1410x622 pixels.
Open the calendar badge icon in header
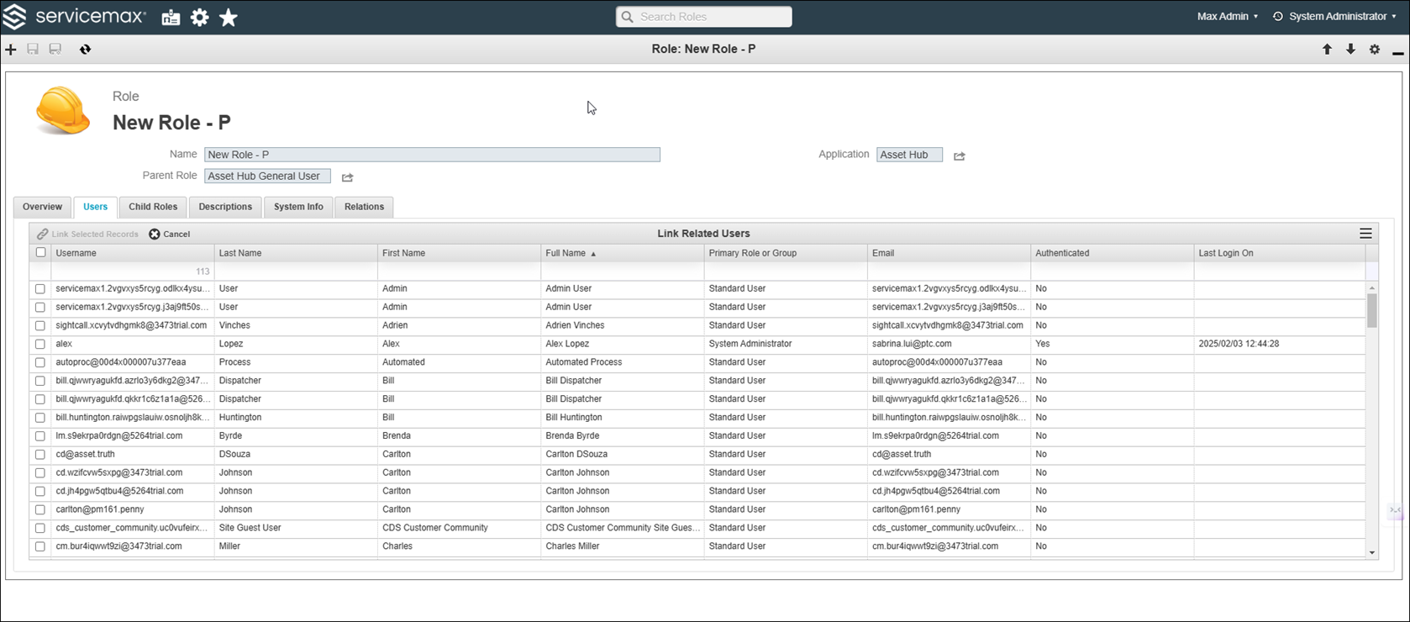pyautogui.click(x=171, y=18)
